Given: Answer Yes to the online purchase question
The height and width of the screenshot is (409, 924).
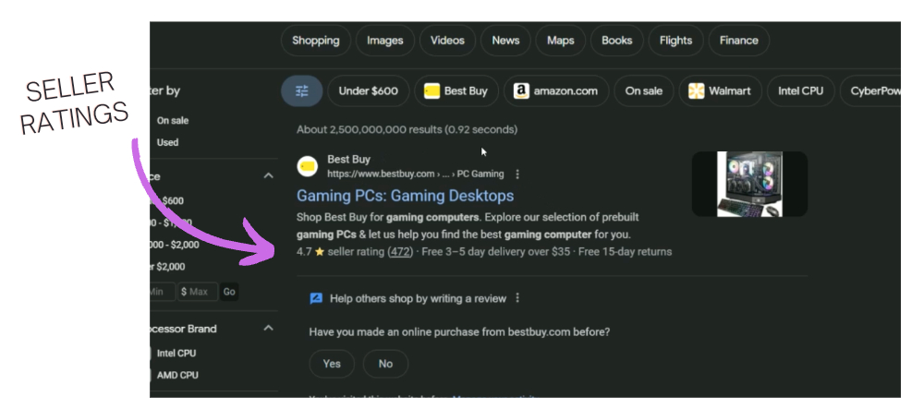Looking at the screenshot, I should [332, 364].
